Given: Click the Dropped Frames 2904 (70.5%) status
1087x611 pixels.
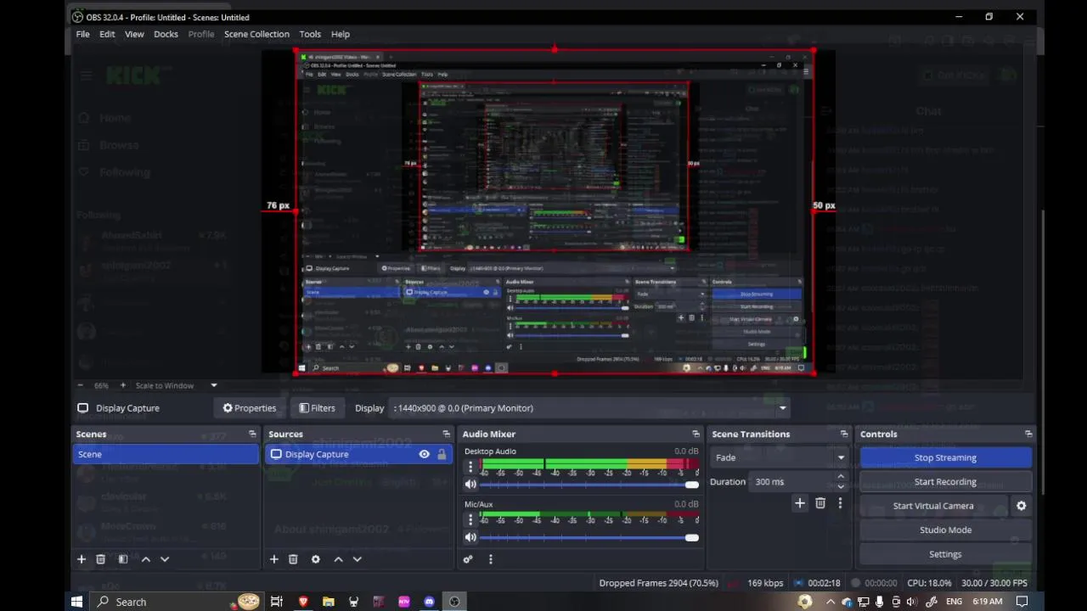Looking at the screenshot, I should (x=658, y=583).
